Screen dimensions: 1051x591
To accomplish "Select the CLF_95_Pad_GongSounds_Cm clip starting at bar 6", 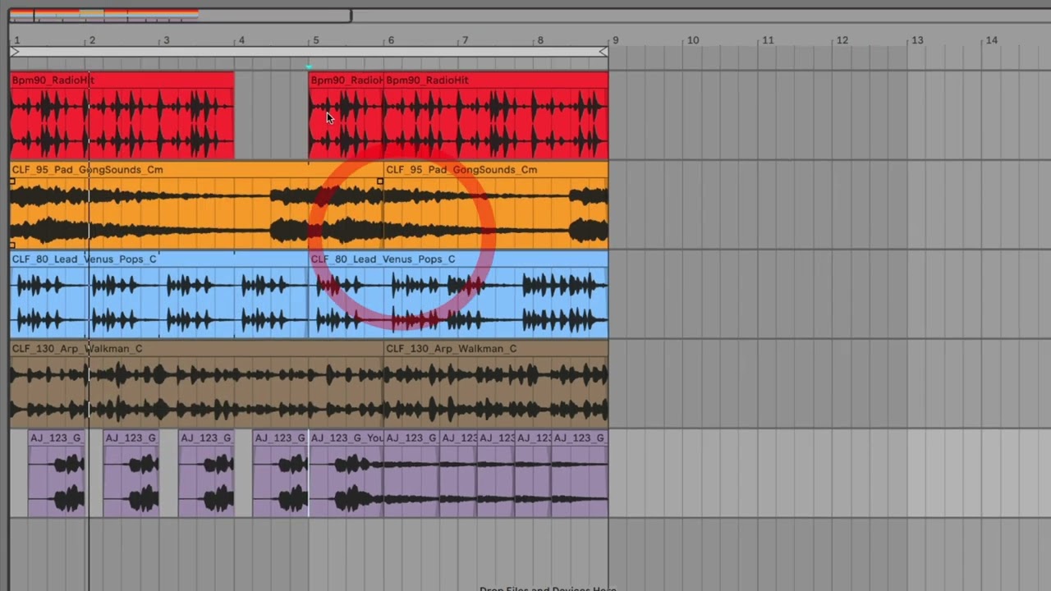I will pos(496,205).
